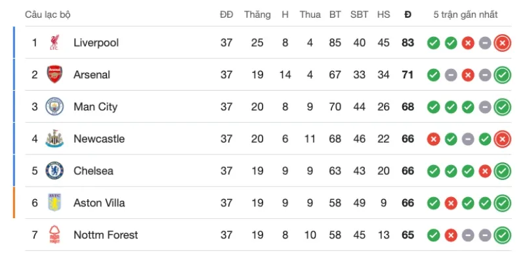Click the Man City club crest
Viewport: 525px width, 253px height.
coord(54,106)
